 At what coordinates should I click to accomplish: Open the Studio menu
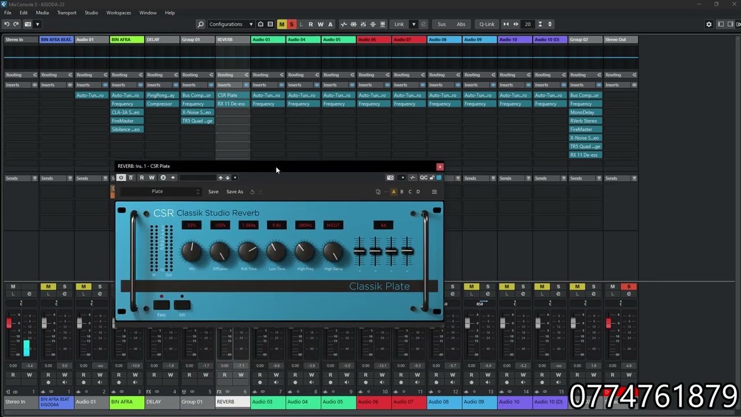point(91,13)
